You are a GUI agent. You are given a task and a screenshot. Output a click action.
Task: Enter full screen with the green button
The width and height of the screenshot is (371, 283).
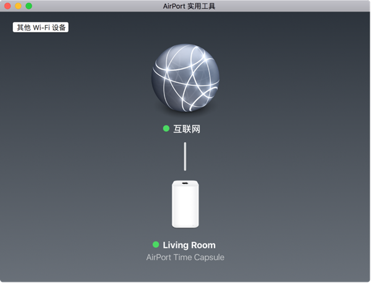pos(28,6)
